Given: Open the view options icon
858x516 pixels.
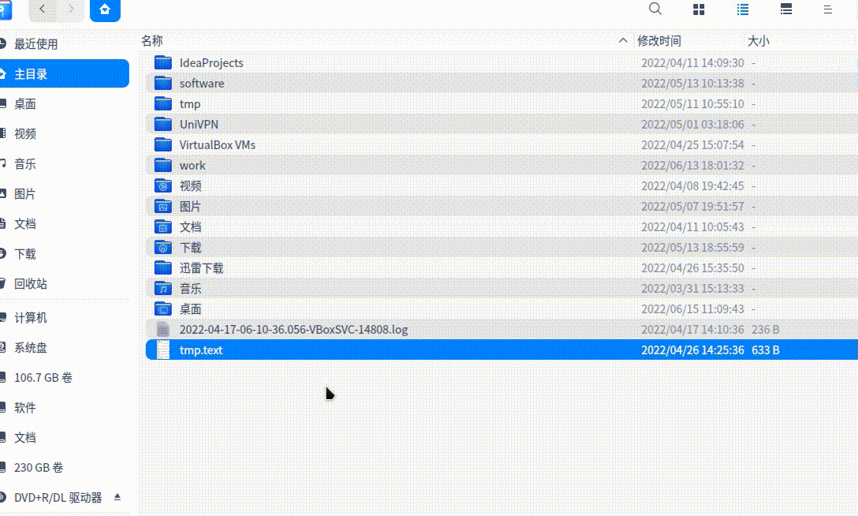Looking at the screenshot, I should 785,10.
